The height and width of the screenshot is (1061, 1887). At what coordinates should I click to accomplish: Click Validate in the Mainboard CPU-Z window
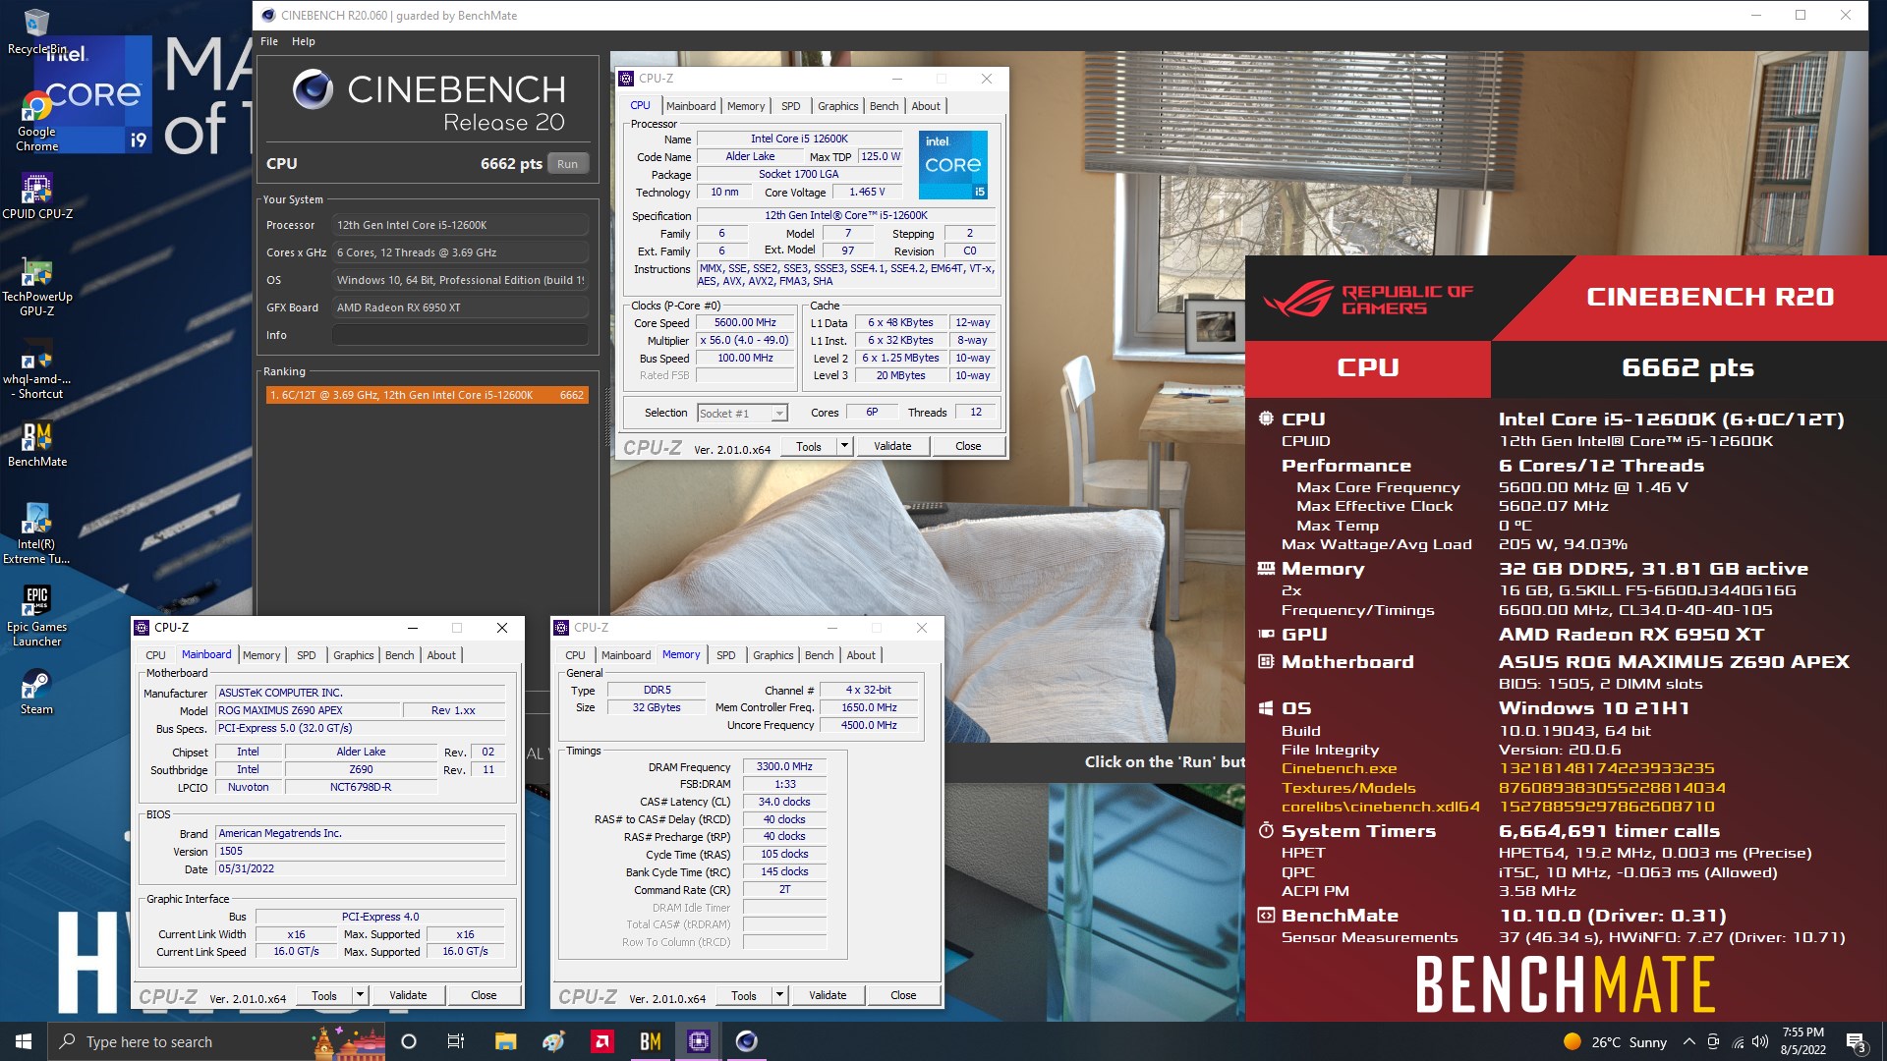pos(408,995)
